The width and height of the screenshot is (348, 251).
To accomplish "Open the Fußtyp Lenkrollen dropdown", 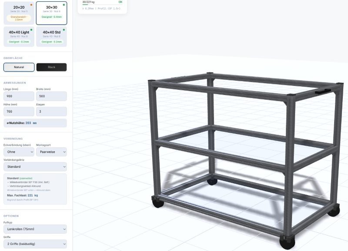I will click(35, 229).
